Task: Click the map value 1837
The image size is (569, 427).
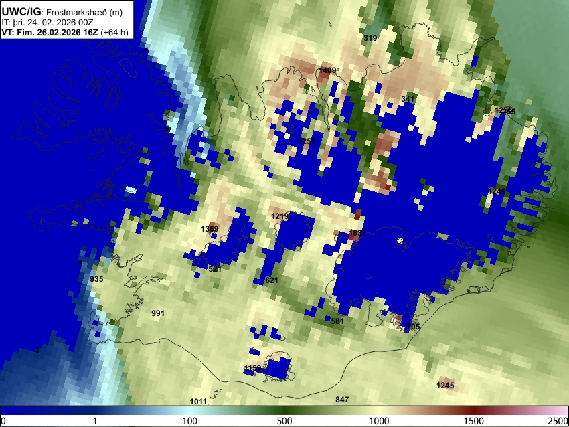Action: click(x=357, y=233)
